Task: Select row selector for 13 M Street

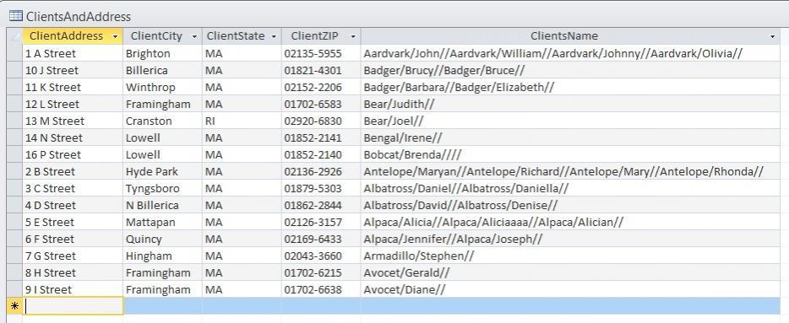Action: [x=14, y=121]
